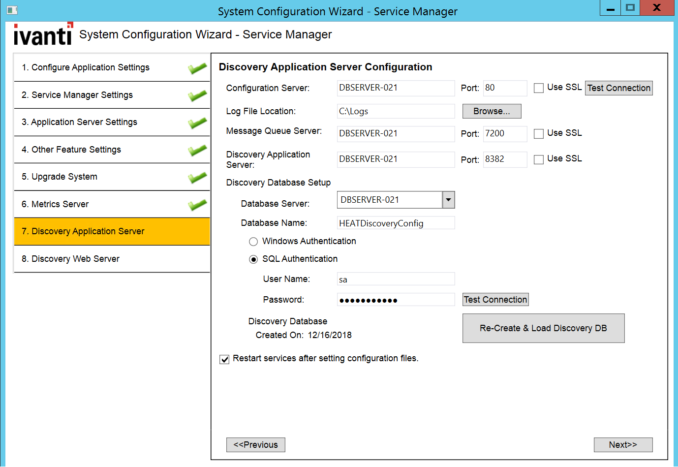Enable Use SSL for the Discovery Application Server
Image resolution: width=678 pixels, height=467 pixels.
538,158
